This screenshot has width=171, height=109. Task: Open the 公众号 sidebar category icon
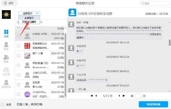pyautogui.click(x=6, y=71)
